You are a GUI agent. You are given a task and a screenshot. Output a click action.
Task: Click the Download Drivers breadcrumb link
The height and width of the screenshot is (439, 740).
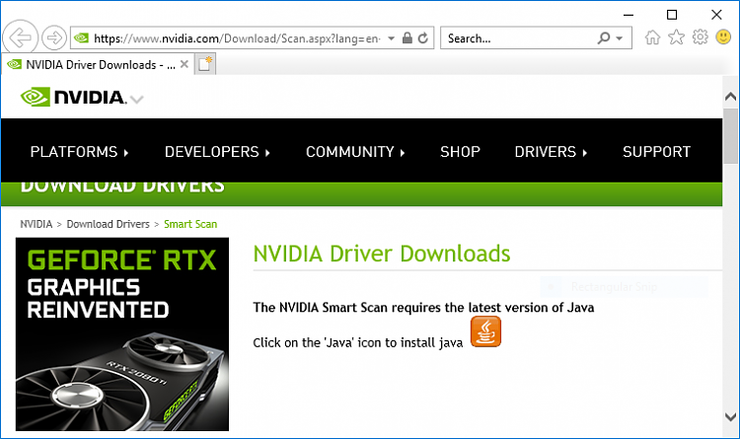(x=109, y=224)
